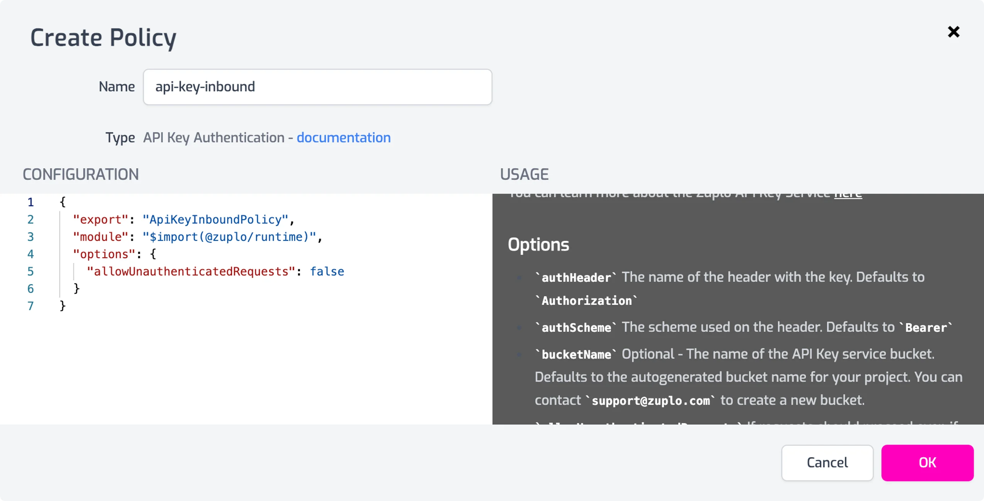Click the CONFIGURATION section label
984x501 pixels.
(x=81, y=174)
